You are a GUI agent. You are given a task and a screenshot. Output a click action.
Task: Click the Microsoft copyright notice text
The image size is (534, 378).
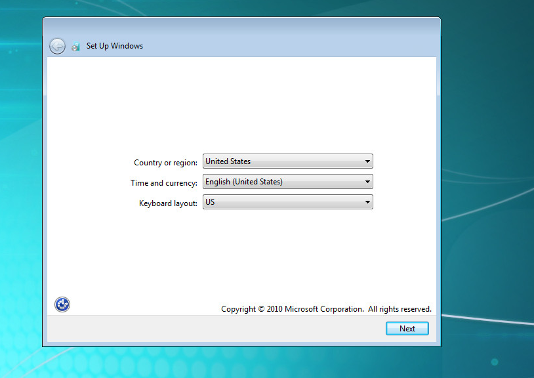[326, 309]
